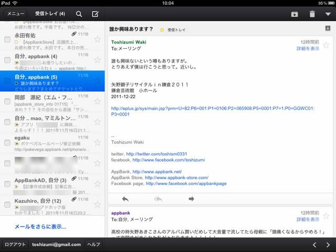
Task: Tap the ログアウト button
Action: (15, 245)
